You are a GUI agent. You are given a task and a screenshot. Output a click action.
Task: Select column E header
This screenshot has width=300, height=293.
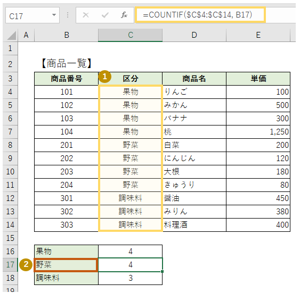[258, 35]
